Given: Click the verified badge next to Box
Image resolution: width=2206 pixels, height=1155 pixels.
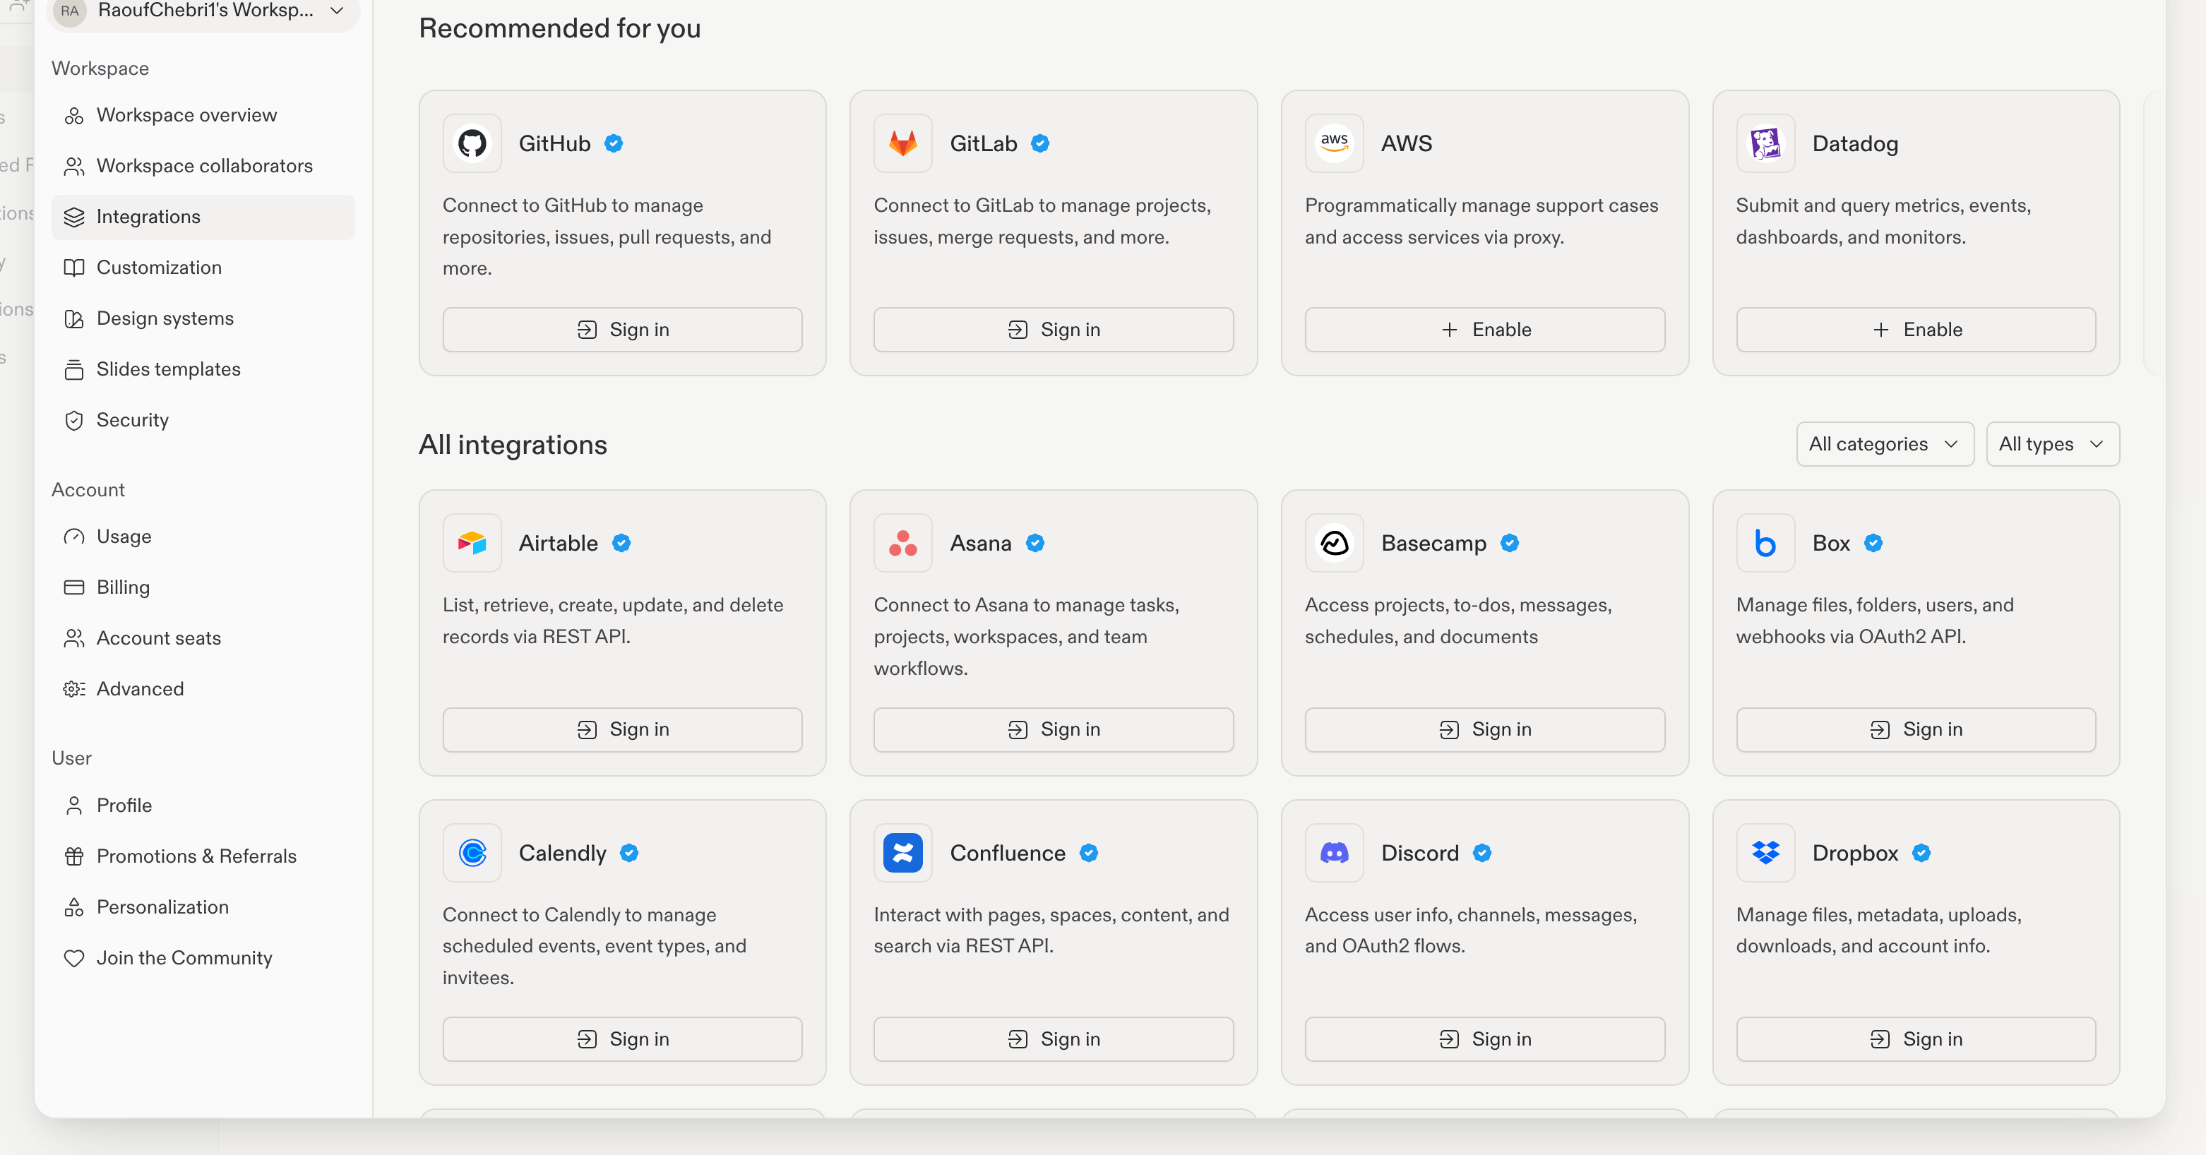Looking at the screenshot, I should [1873, 543].
